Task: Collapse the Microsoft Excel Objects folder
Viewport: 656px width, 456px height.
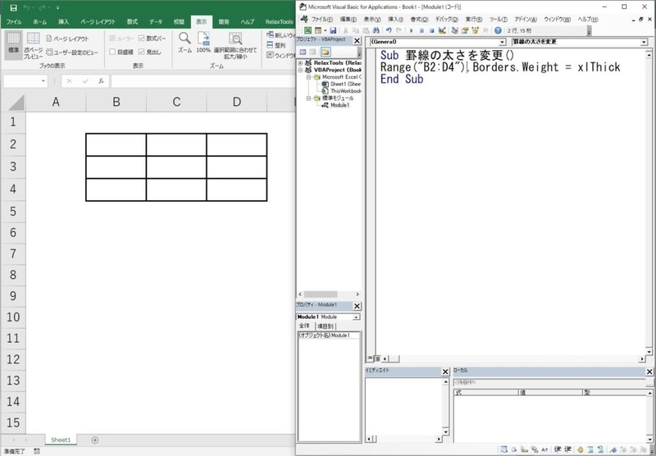Action: [309, 77]
